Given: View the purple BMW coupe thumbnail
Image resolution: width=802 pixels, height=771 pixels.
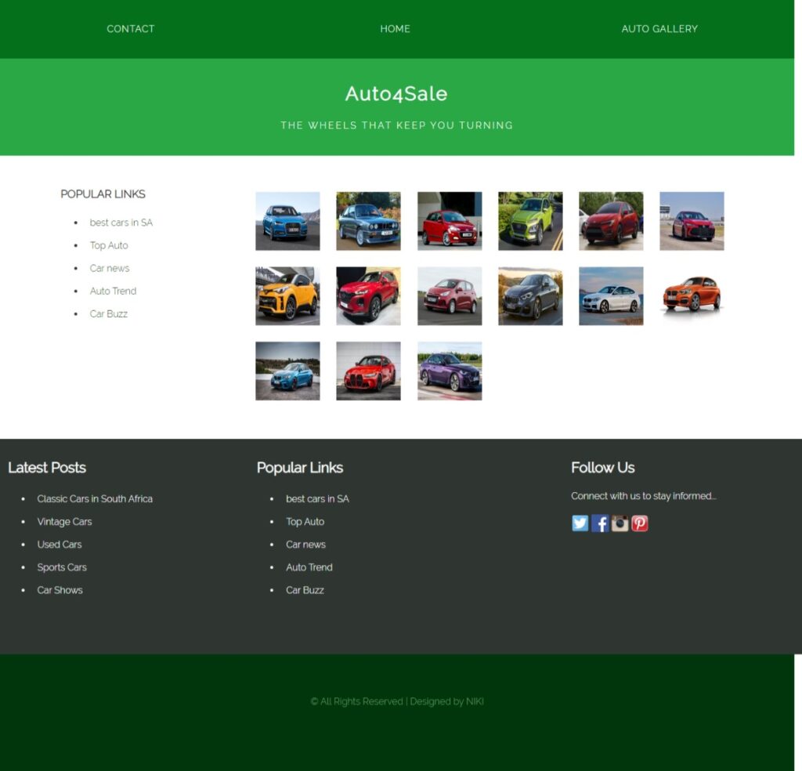Looking at the screenshot, I should [450, 371].
